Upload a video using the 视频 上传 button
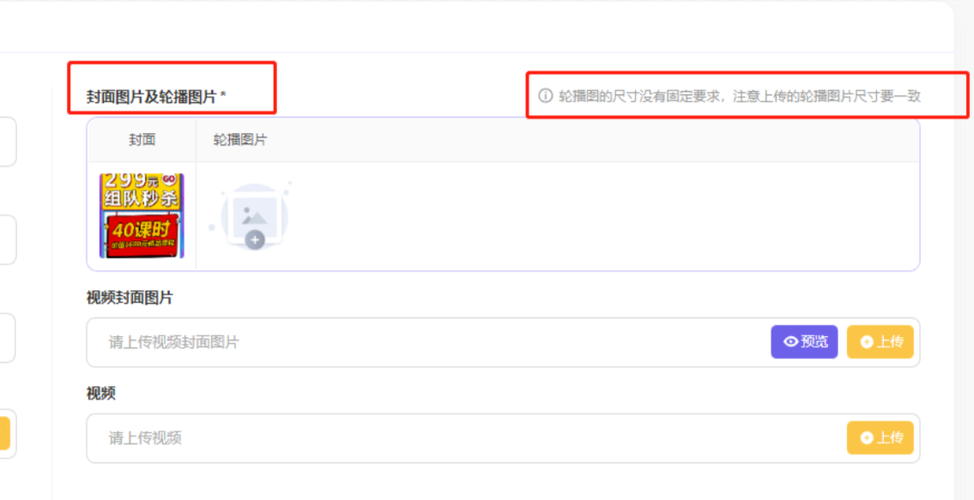This screenshot has height=500, width=974. [x=880, y=438]
